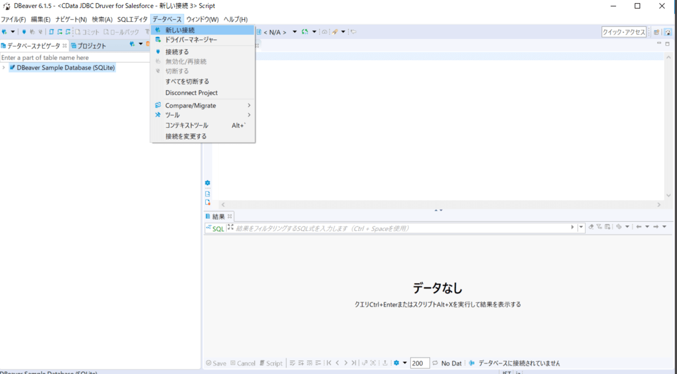The image size is (677, 374).
Task: Click the blue document icon below the gear in the editor margin
Action: (208, 193)
